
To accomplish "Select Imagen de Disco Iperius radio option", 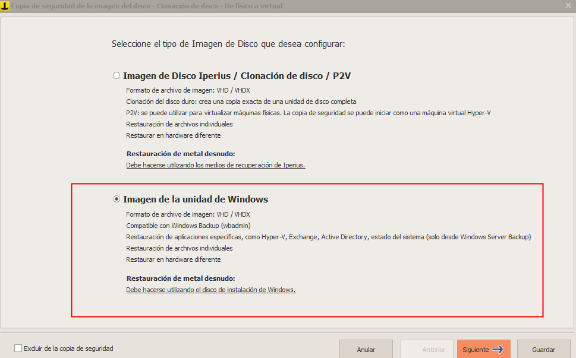I will coord(117,75).
